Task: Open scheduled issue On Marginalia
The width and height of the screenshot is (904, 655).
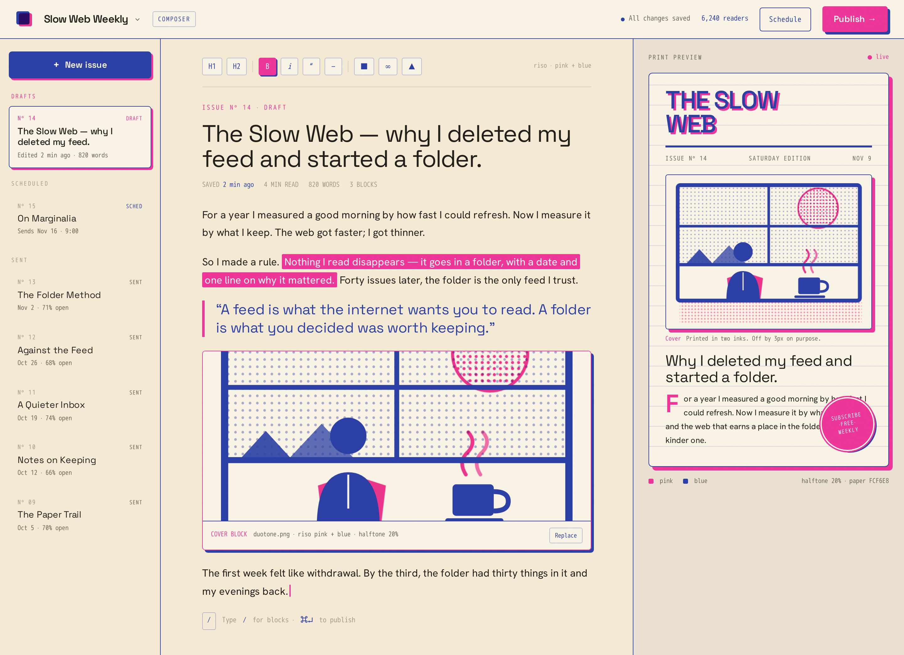Action: point(80,218)
